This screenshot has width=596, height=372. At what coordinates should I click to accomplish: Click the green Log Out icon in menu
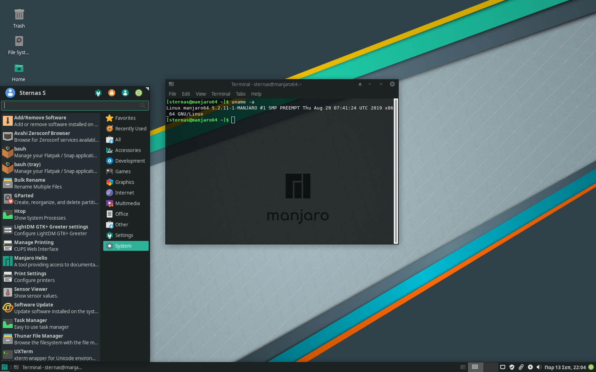(x=139, y=93)
